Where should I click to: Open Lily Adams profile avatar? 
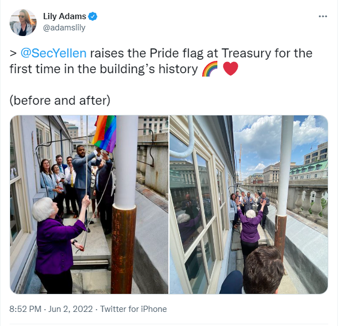click(x=23, y=23)
